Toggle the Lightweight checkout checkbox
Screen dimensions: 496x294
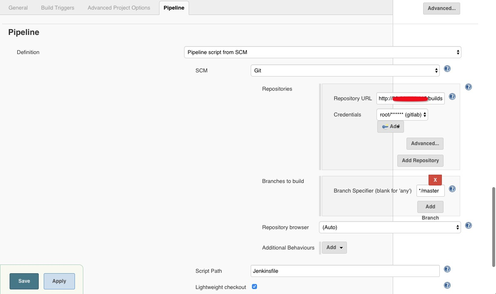click(254, 287)
